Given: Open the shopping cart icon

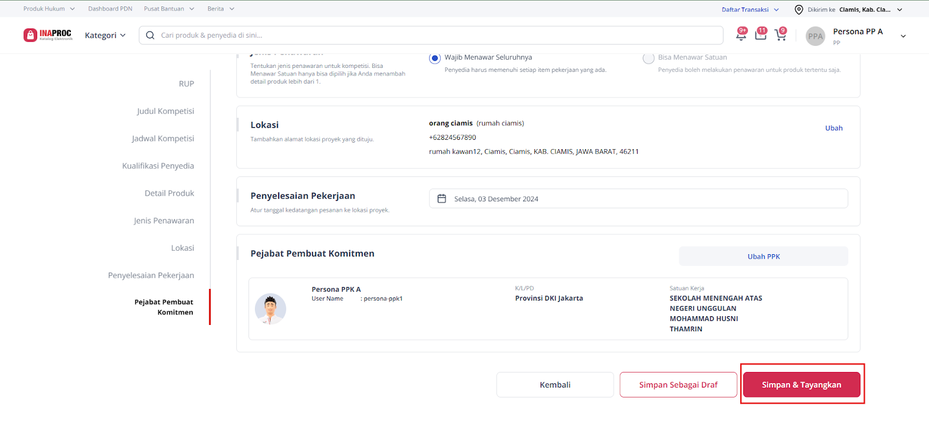Looking at the screenshot, I should 780,35.
